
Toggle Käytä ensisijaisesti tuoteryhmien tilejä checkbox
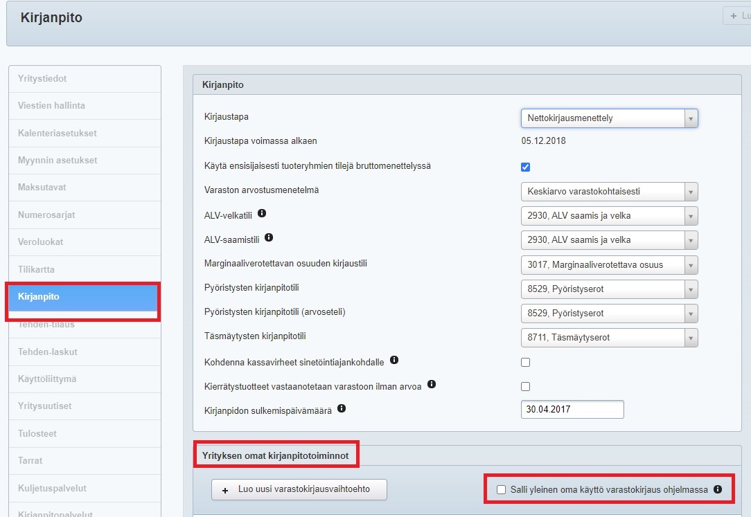pos(525,167)
